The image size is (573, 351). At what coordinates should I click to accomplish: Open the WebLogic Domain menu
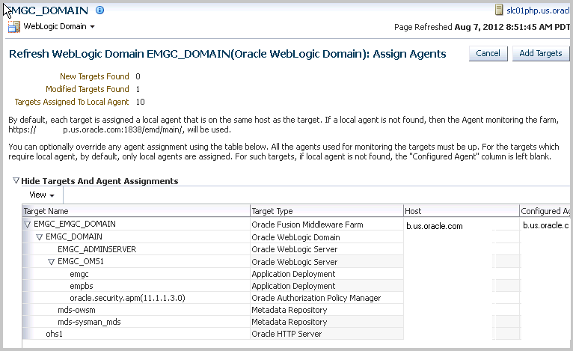(59, 26)
